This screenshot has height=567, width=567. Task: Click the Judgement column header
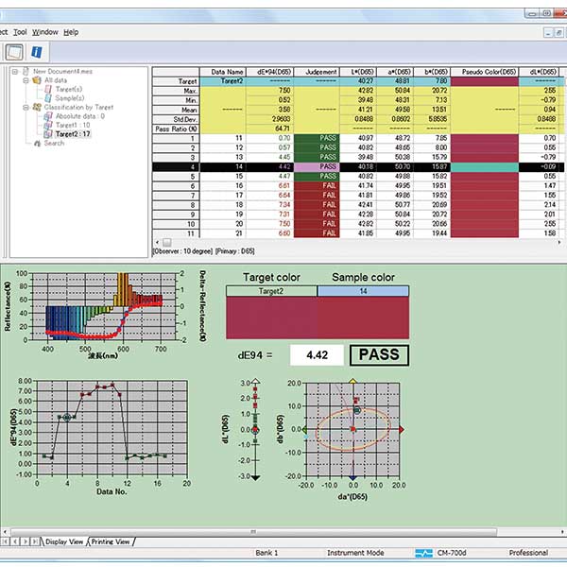click(x=317, y=72)
